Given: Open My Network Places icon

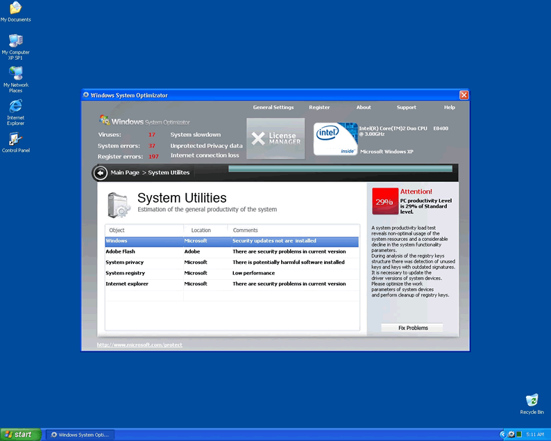Looking at the screenshot, I should [15, 74].
